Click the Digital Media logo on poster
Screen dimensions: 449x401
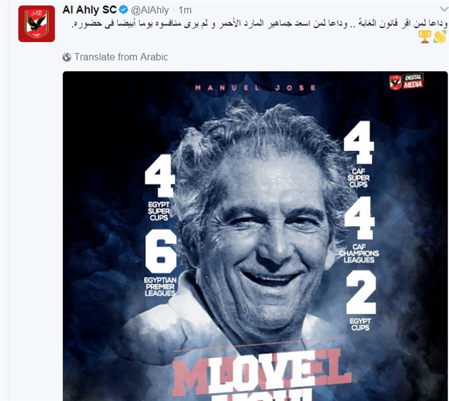(x=406, y=82)
